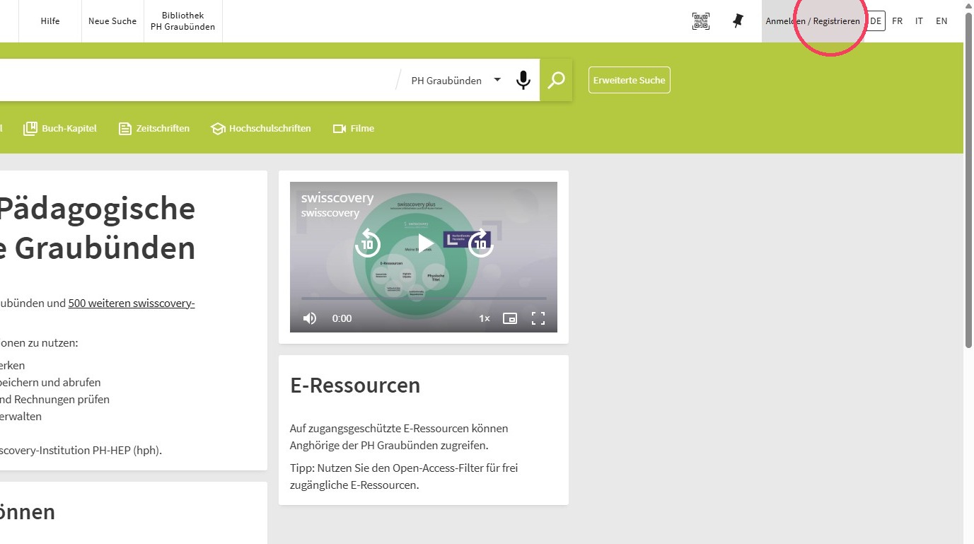Open Erweiterte Suche
This screenshot has height=544, width=974.
pos(630,80)
